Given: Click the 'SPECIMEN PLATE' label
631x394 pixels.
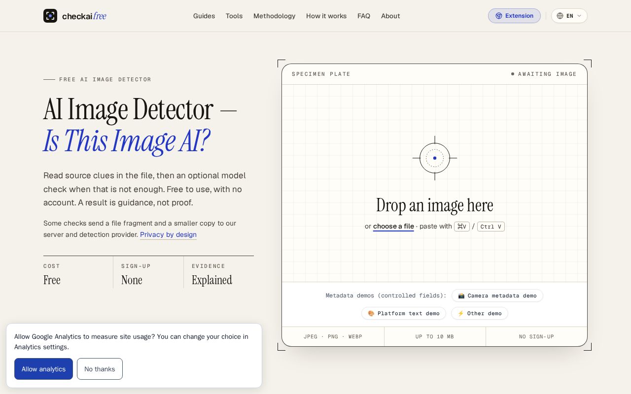Looking at the screenshot, I should 321,74.
